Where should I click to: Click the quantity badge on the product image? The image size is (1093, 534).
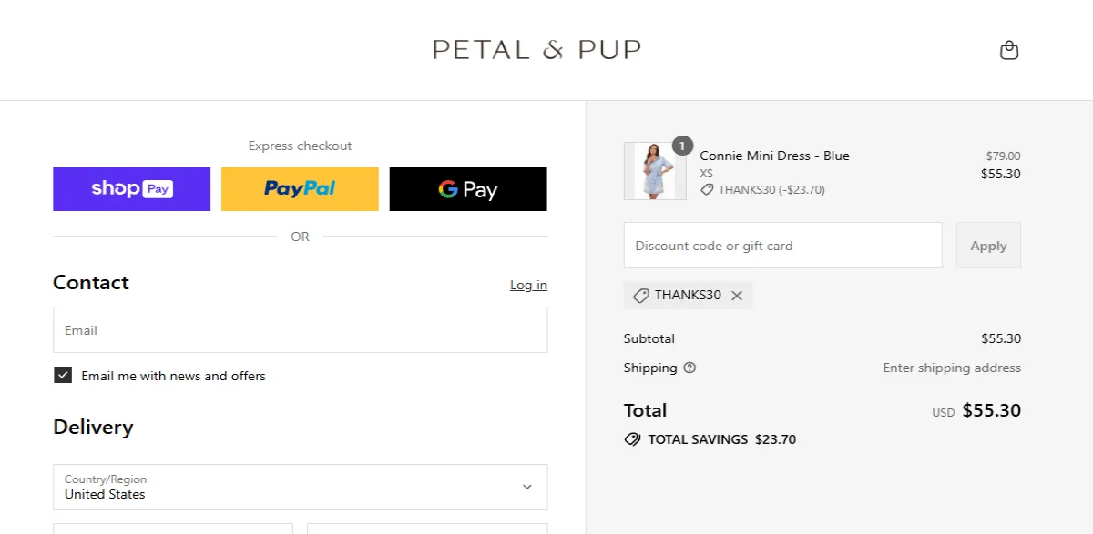(x=682, y=146)
